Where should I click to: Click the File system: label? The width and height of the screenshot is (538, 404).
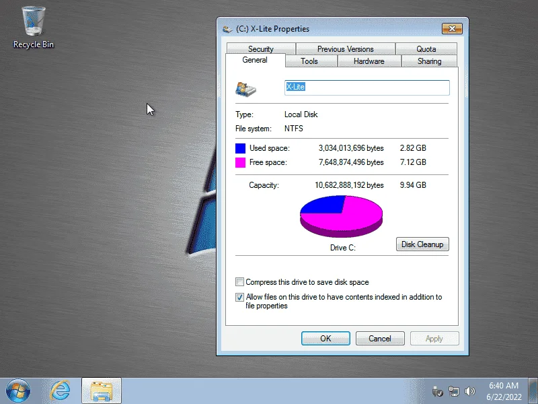pyautogui.click(x=254, y=129)
